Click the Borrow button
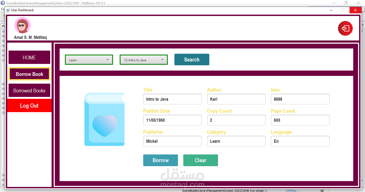 (x=160, y=160)
